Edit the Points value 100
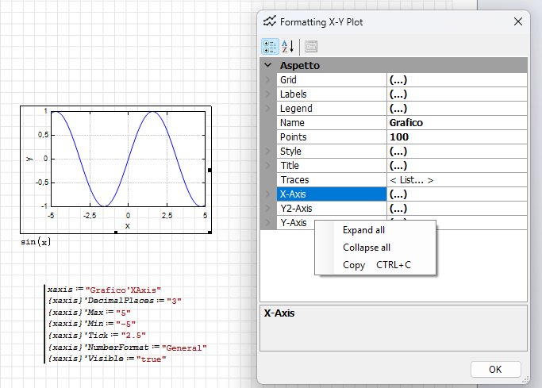542x388 pixels. [456, 137]
